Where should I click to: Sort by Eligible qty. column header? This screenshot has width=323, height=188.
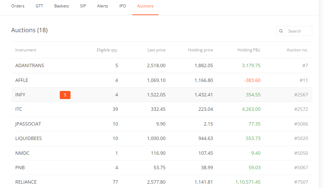pyautogui.click(x=107, y=50)
